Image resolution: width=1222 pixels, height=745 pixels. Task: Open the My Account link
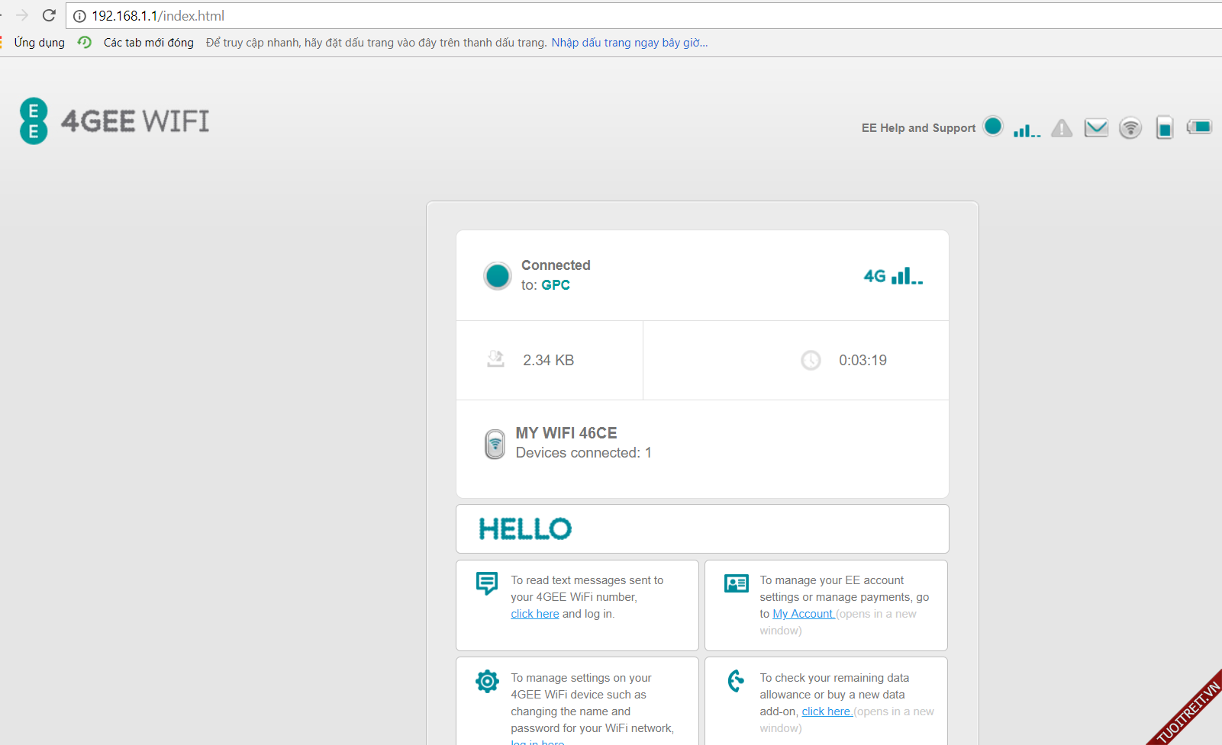click(x=803, y=614)
